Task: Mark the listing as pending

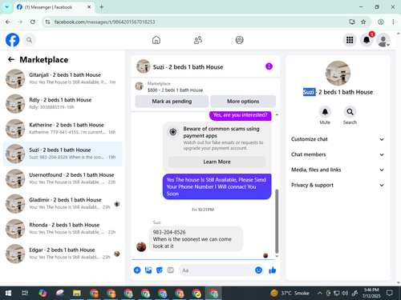Action: (x=172, y=102)
